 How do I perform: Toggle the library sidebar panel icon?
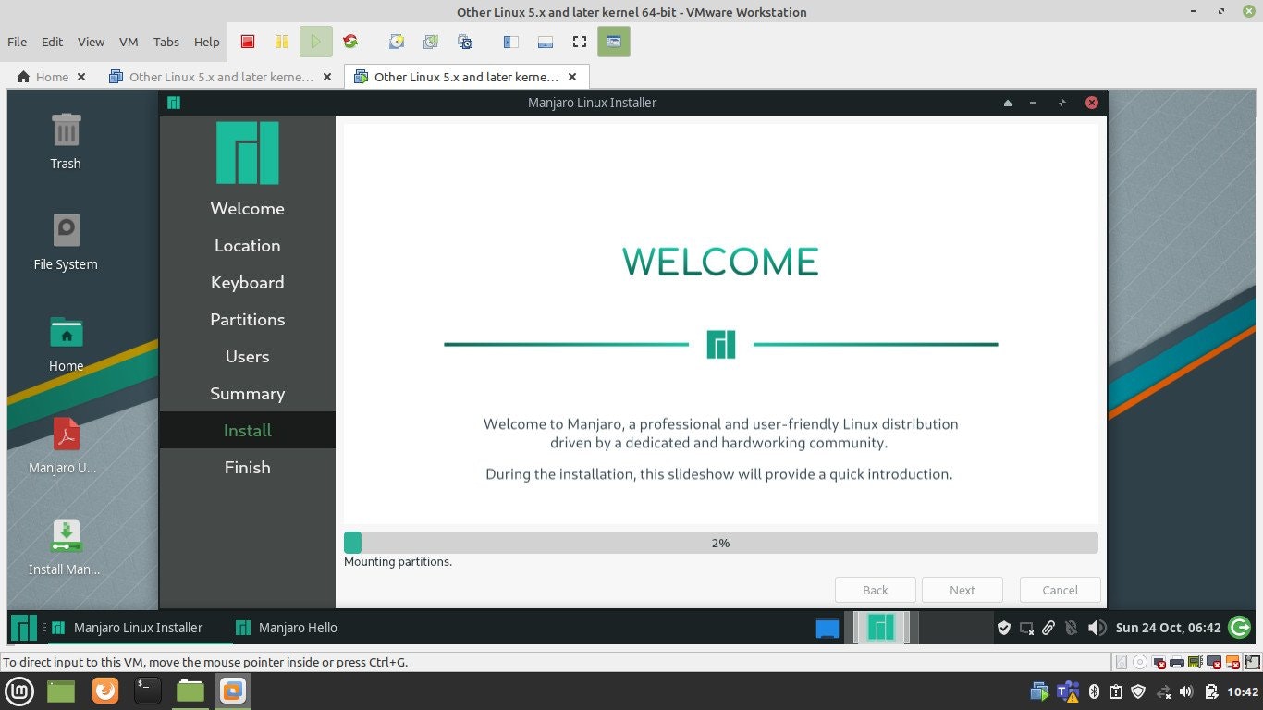(x=510, y=42)
